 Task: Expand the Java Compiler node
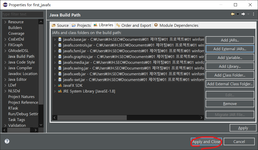pyautogui.click(x=5, y=68)
